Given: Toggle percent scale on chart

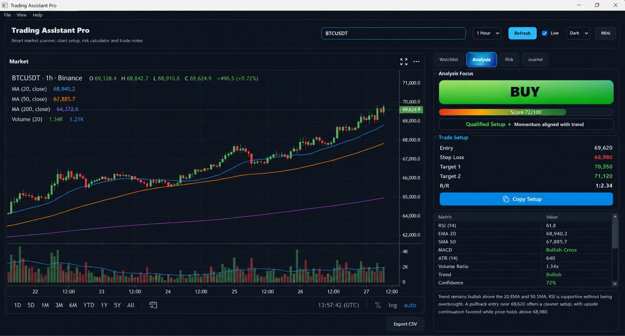Looking at the screenshot, I should 378,305.
